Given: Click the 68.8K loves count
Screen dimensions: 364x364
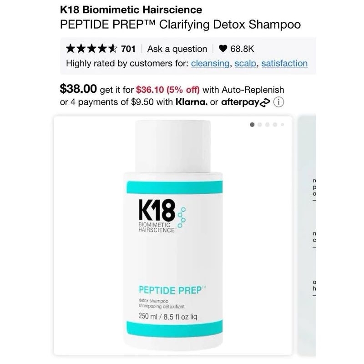Looking at the screenshot, I should pos(242,49).
